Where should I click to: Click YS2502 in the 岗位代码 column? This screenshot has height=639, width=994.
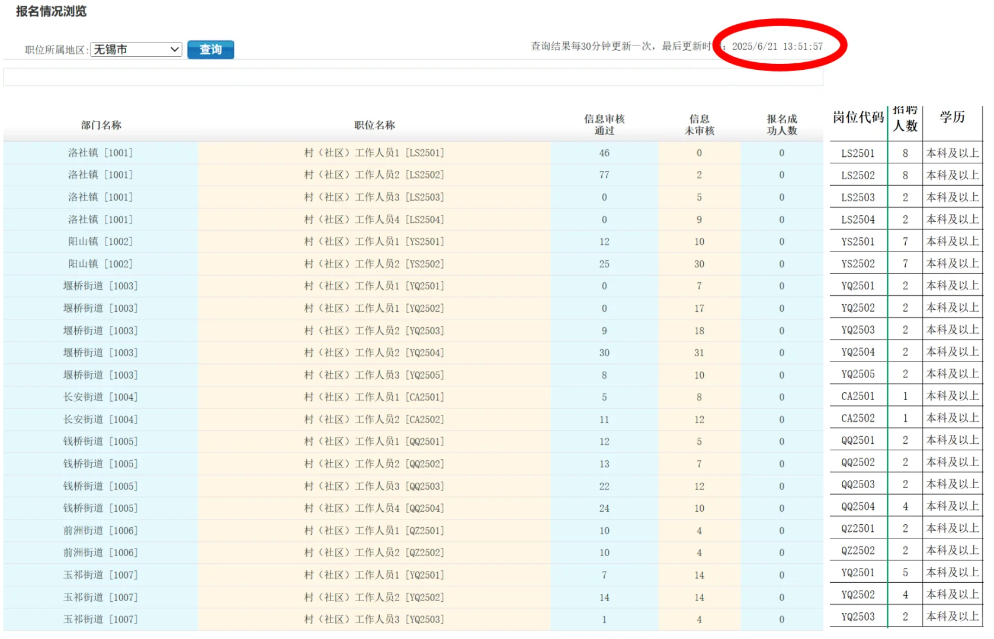click(x=858, y=264)
